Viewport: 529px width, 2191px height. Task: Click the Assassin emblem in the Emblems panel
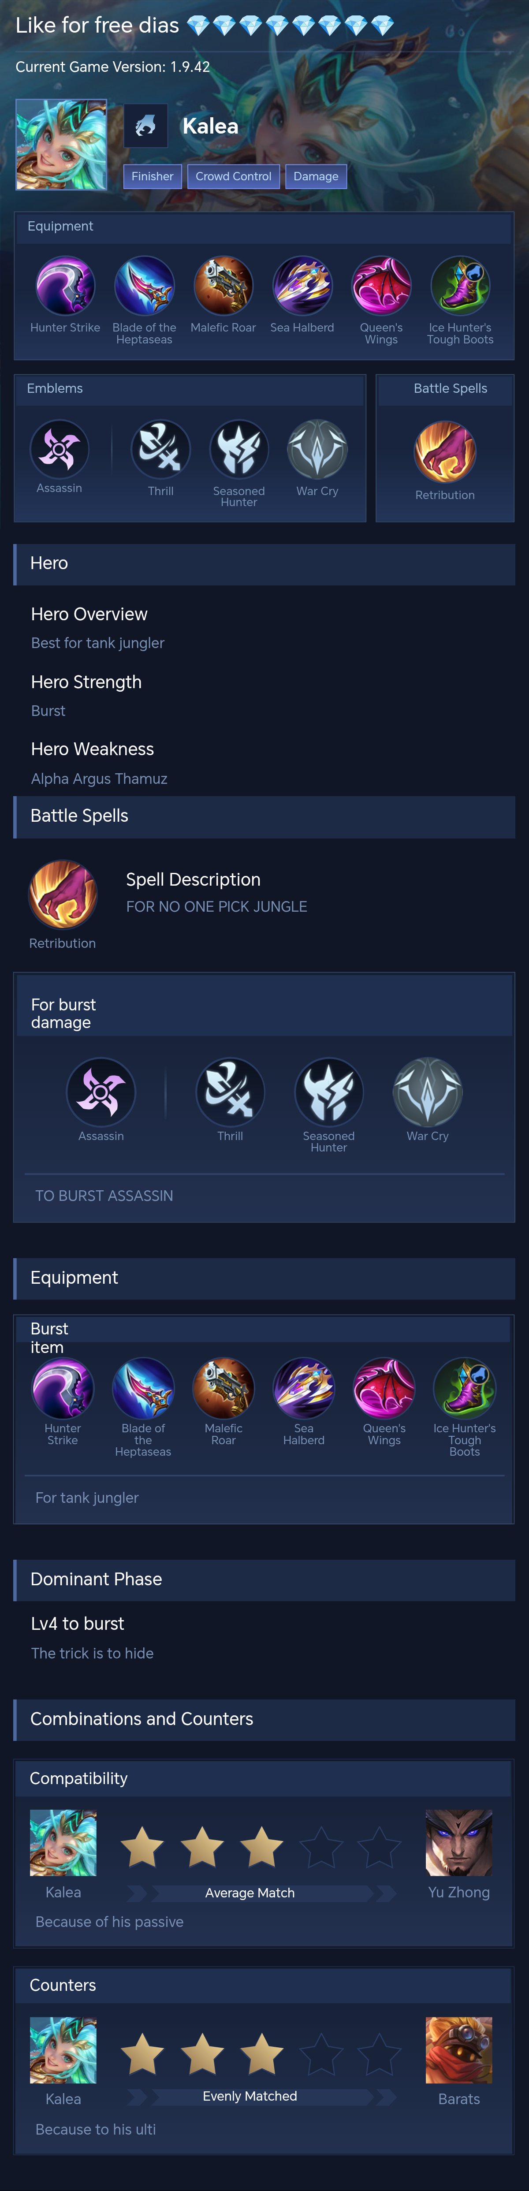(60, 449)
